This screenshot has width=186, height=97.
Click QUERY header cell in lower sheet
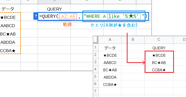click(x=159, y=48)
